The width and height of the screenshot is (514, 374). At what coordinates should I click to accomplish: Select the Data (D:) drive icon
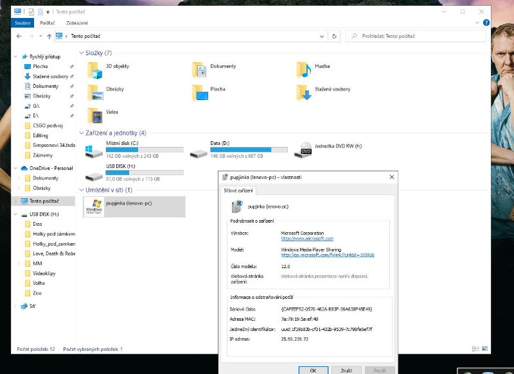pos(199,153)
